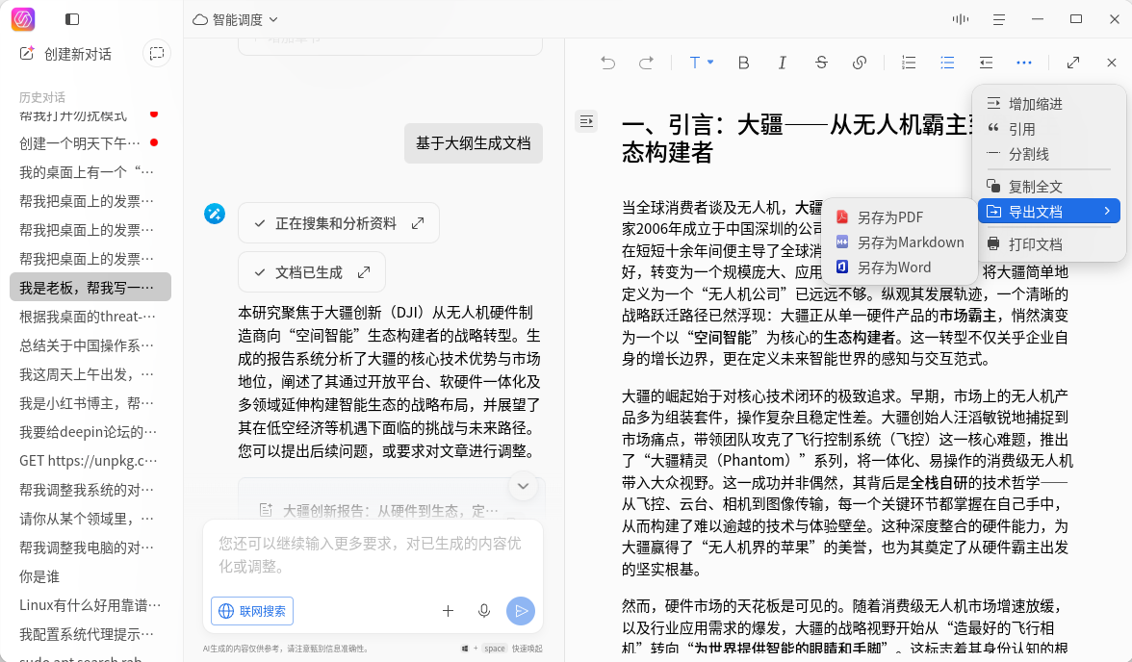Open the text style T dropdown
The width and height of the screenshot is (1132, 662).
click(701, 63)
